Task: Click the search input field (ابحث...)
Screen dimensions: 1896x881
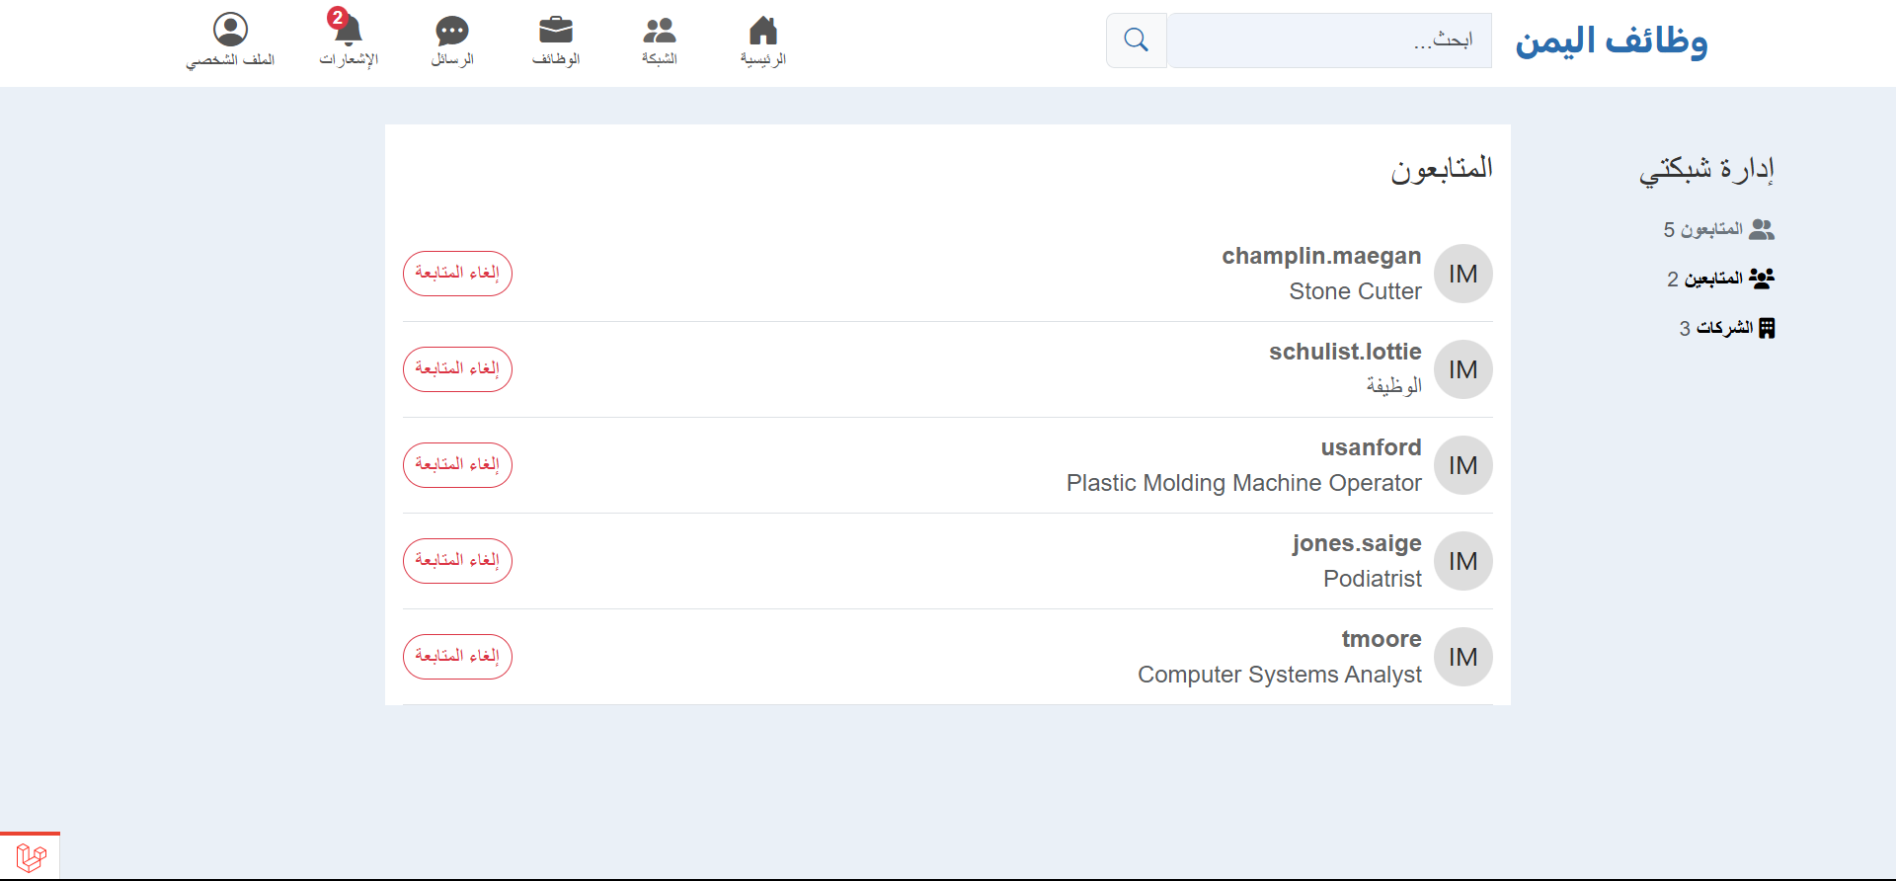Action: (x=1329, y=40)
